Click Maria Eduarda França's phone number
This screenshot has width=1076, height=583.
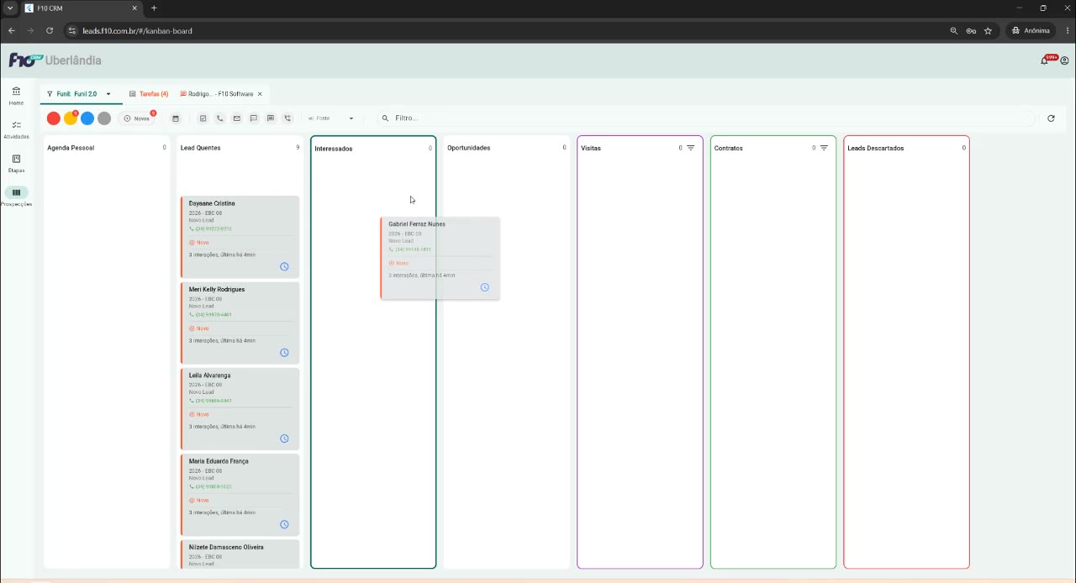[214, 486]
